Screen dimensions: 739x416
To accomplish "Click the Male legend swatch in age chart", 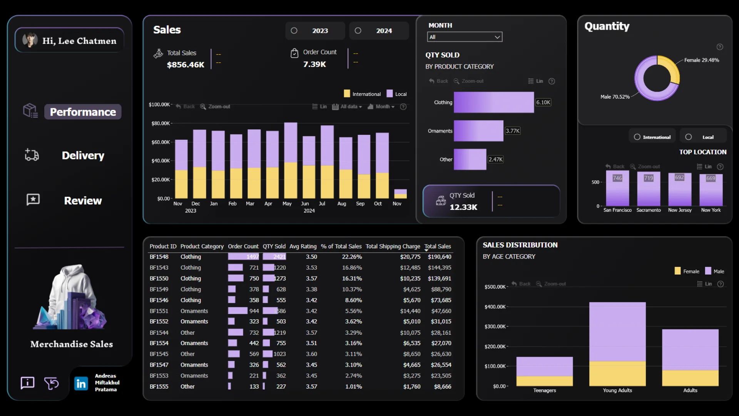I will 708,271.
